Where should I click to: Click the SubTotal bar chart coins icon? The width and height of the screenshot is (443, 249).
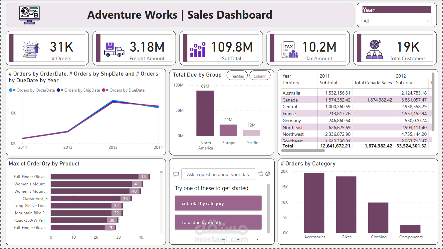[198, 50]
